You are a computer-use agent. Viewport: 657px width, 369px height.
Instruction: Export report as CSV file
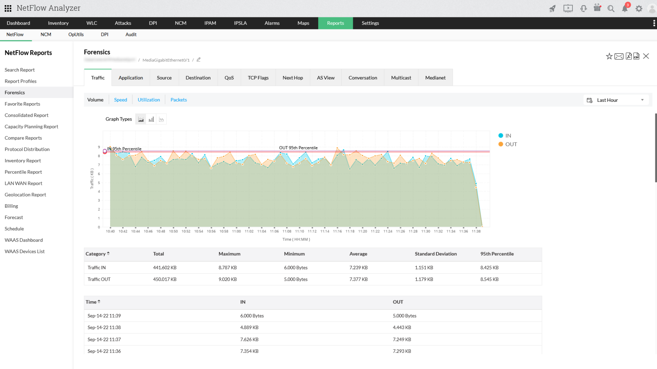(636, 56)
